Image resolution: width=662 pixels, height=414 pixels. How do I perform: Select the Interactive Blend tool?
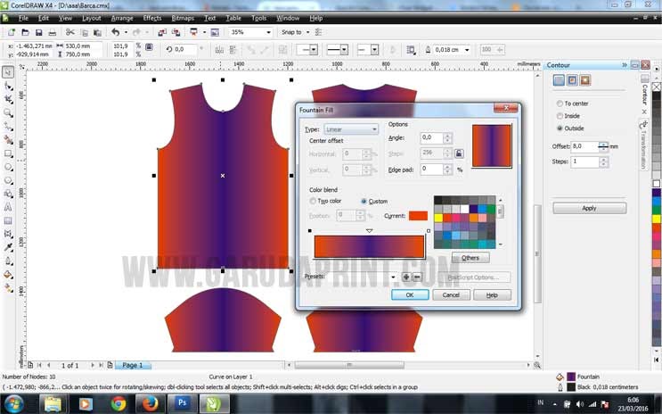point(8,234)
